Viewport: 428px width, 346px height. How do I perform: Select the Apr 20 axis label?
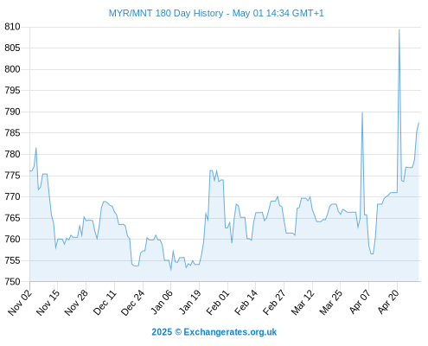tap(387, 302)
